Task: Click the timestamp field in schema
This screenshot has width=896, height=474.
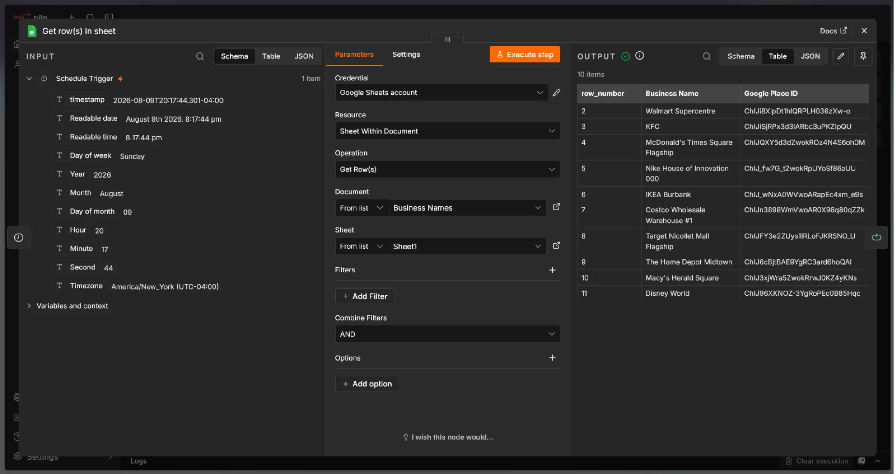Action: tap(87, 100)
